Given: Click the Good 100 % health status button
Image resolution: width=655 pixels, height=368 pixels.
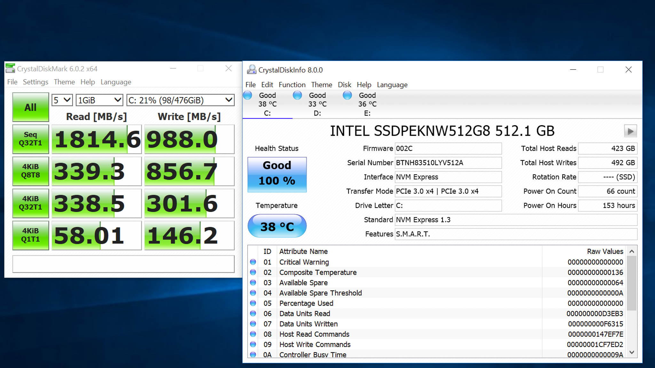Looking at the screenshot, I should [x=277, y=174].
